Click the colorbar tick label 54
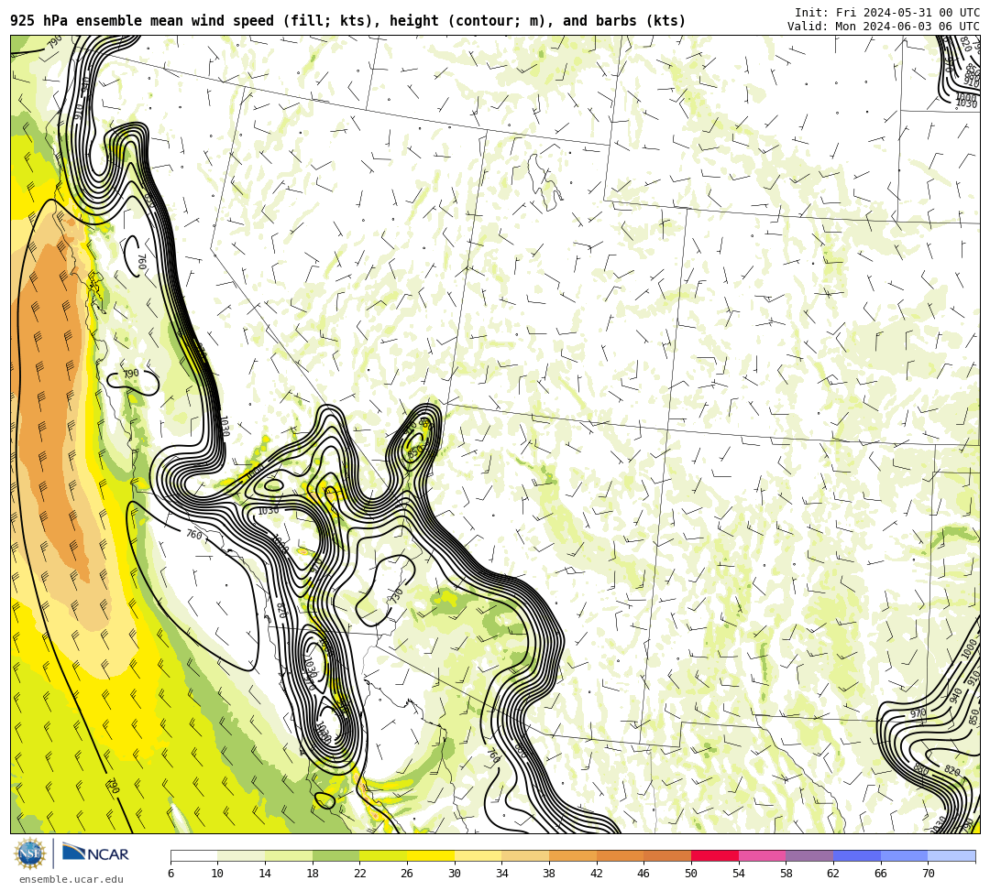The width and height of the screenshot is (990, 891). tap(739, 874)
